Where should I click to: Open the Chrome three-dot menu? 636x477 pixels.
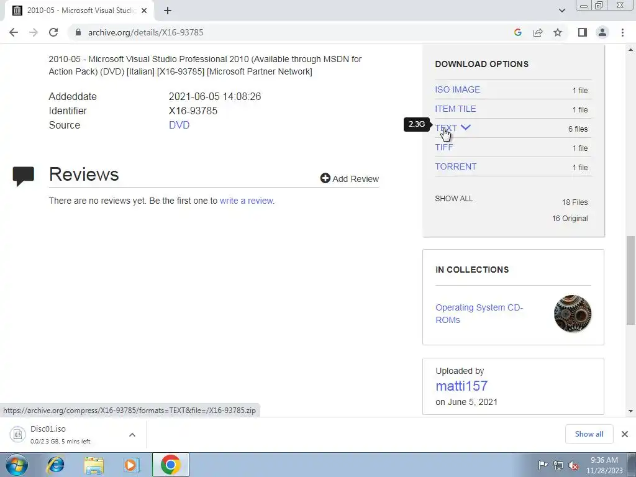pyautogui.click(x=622, y=32)
